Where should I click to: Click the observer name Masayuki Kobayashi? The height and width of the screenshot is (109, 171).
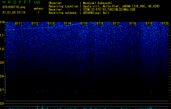click(98, 3)
